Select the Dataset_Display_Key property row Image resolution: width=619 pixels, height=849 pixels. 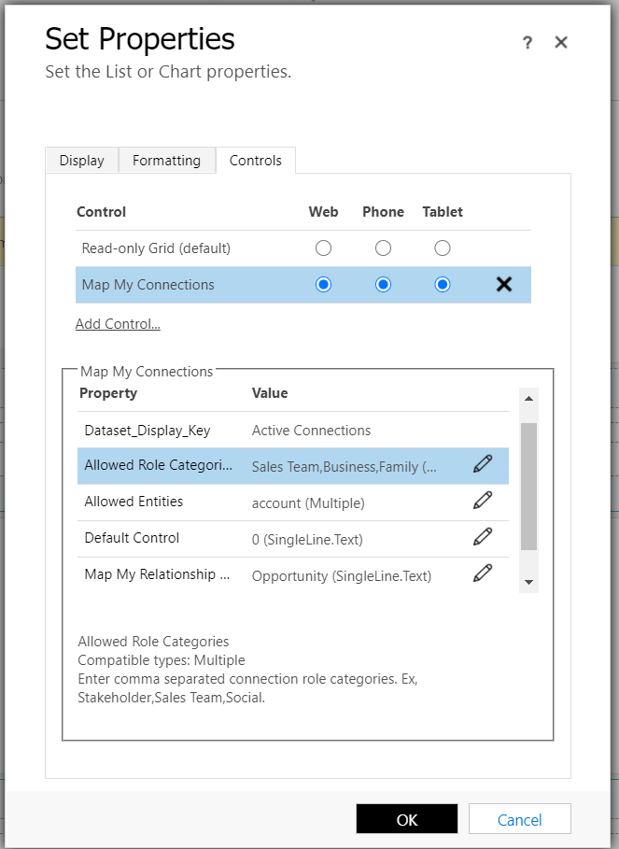pos(293,430)
